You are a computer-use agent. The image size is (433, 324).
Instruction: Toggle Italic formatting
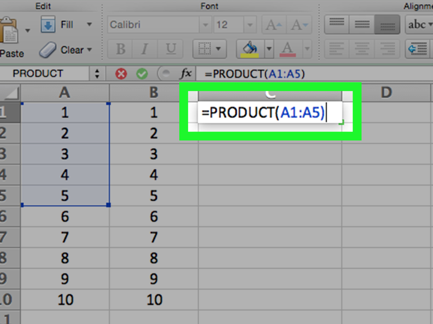(145, 49)
